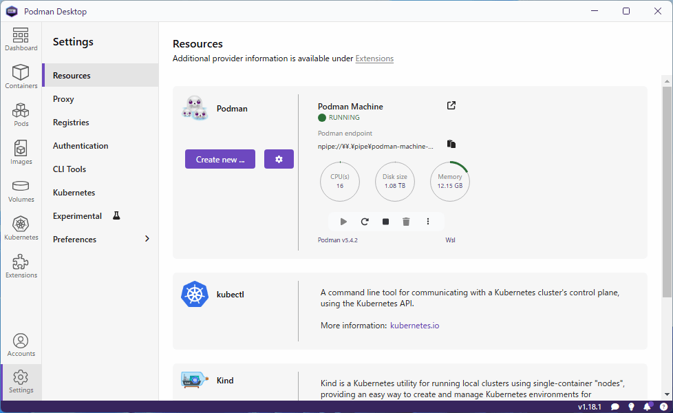Click the Podman seal logo

pos(195,108)
